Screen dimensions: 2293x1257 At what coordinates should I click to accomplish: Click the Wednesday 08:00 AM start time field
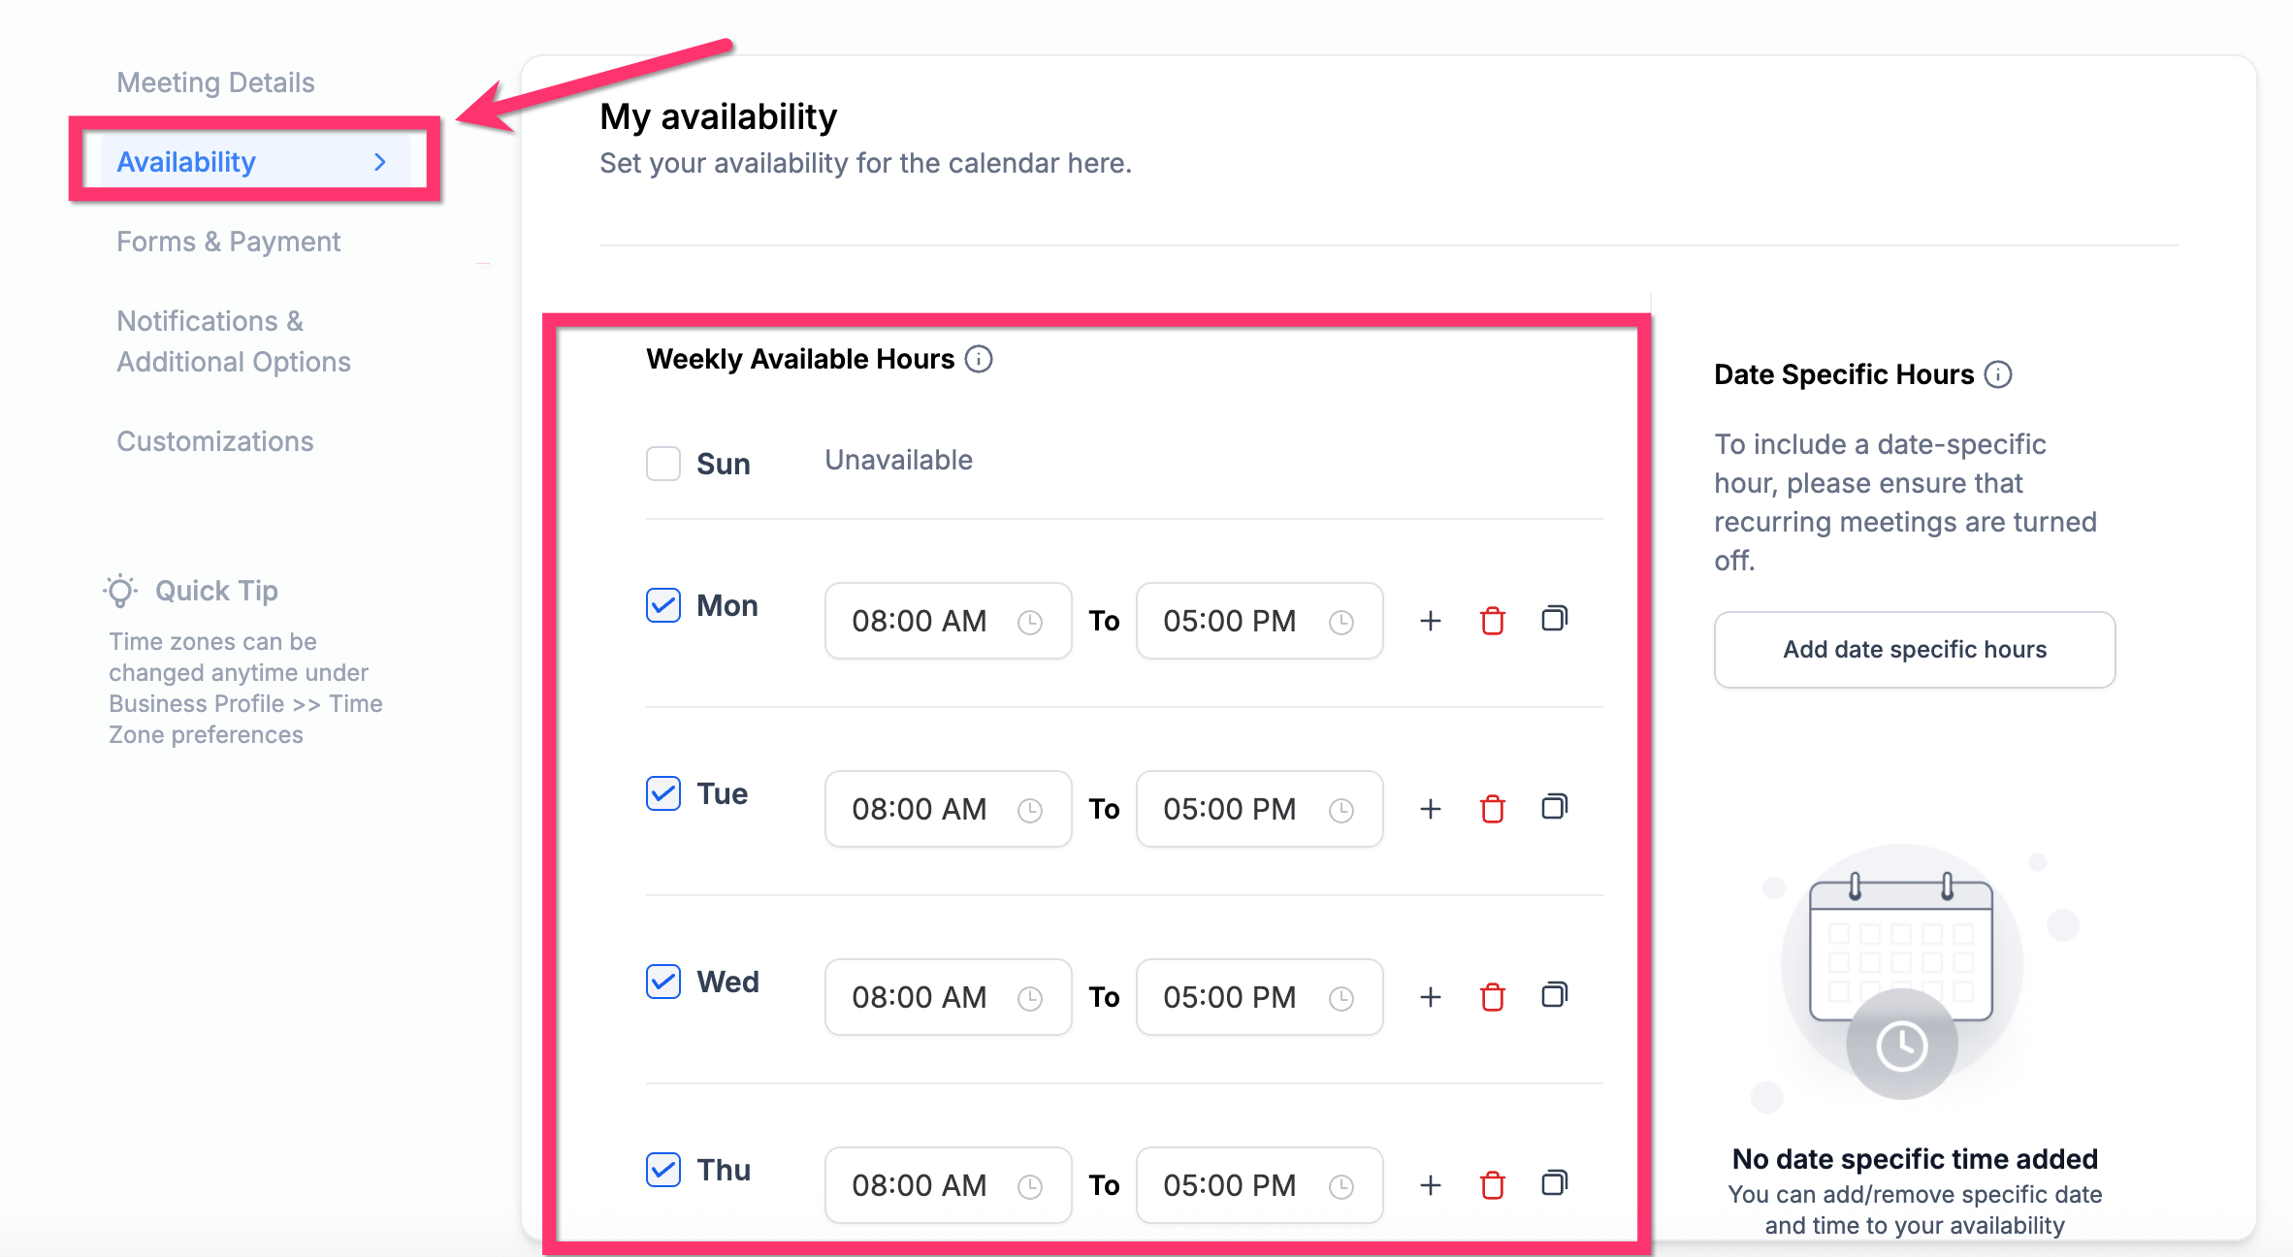point(947,997)
